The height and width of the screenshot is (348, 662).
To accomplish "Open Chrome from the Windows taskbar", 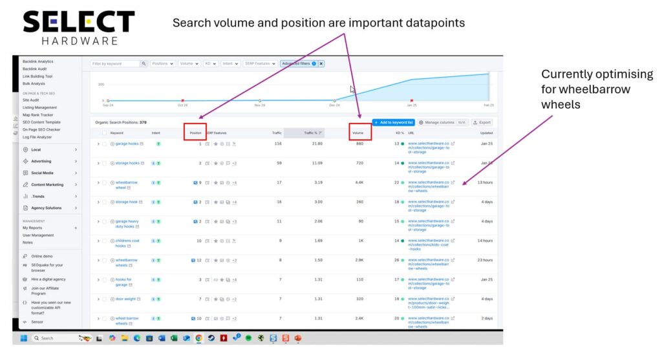I will [x=198, y=338].
